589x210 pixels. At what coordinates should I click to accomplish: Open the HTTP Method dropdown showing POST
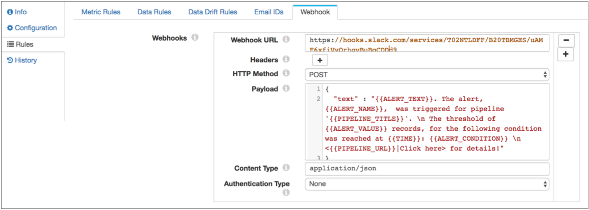coord(427,75)
